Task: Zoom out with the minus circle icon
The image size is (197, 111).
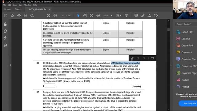Action: point(91,15)
